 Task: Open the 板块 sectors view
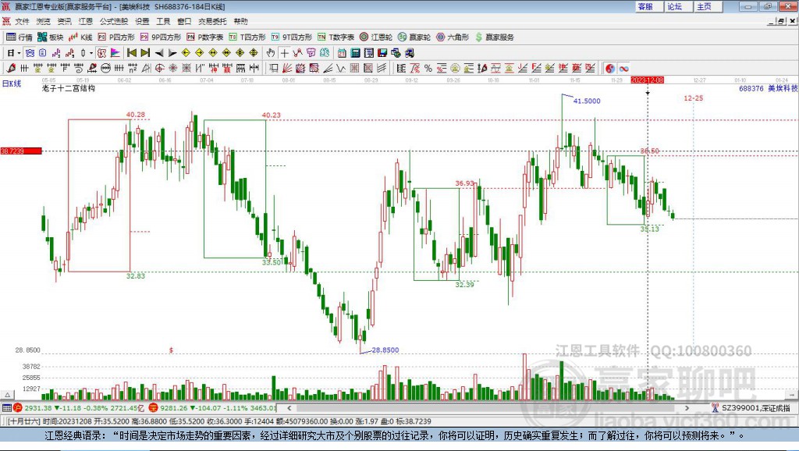click(50, 37)
